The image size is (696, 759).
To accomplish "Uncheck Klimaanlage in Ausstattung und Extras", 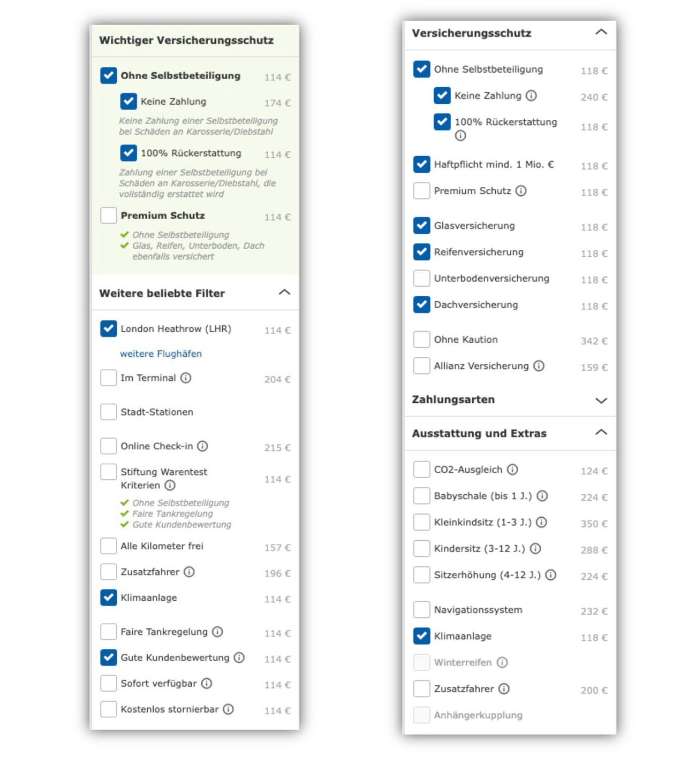I will (x=422, y=636).
